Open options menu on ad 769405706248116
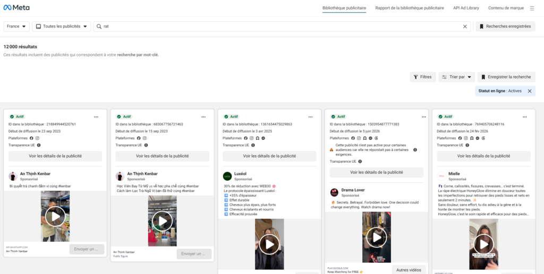Screen dimensions: 544x274 524,117
